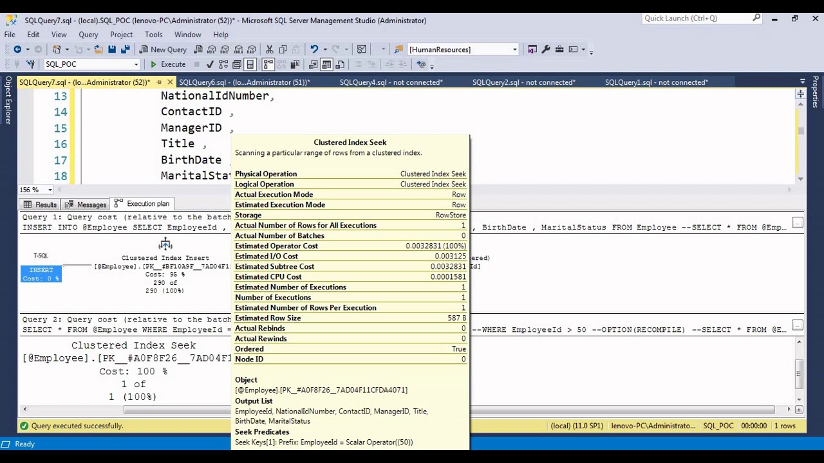Open a Database Engine Query
824x463 pixels.
pyautogui.click(x=198, y=50)
